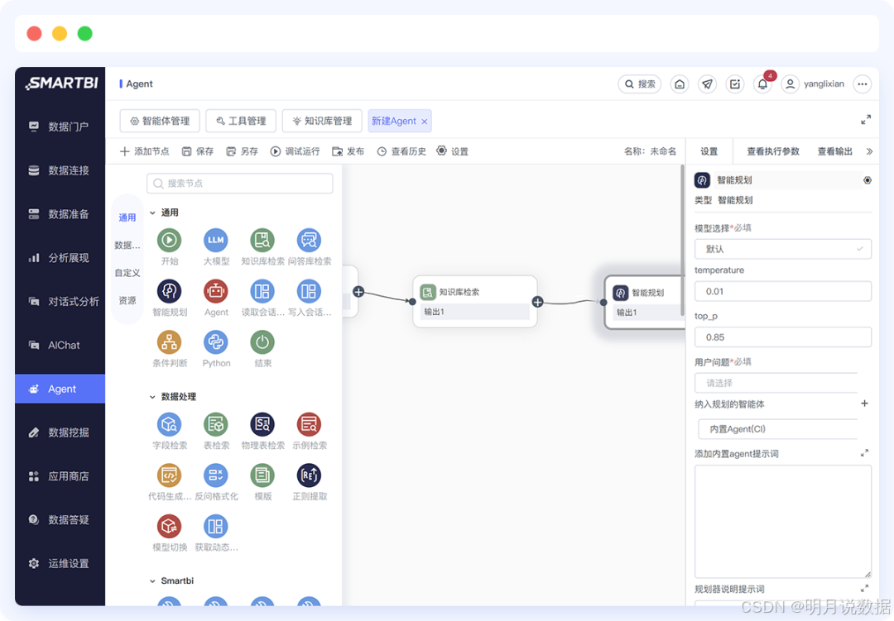The height and width of the screenshot is (621, 894).
Task: Open 数据门户 in the left sidebar
Action: click(x=60, y=127)
